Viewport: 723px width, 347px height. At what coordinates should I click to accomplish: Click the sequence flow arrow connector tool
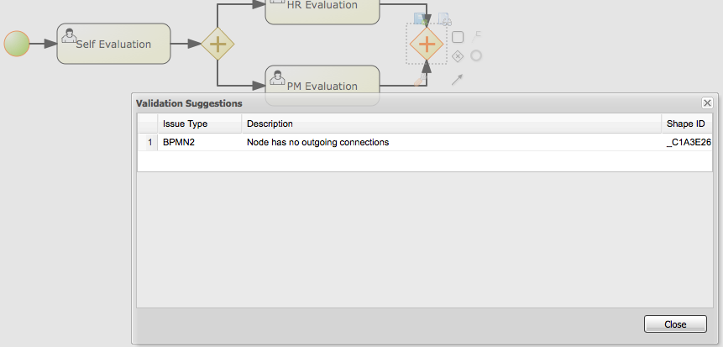(457, 80)
